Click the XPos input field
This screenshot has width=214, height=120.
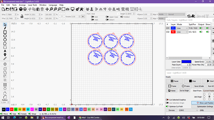[11, 14]
